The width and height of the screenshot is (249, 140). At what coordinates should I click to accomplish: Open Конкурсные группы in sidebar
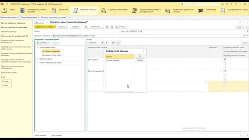[9, 73]
